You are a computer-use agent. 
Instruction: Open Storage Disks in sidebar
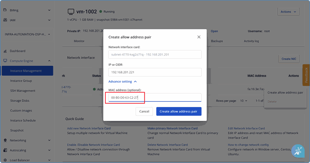pyautogui.click(x=20, y=101)
